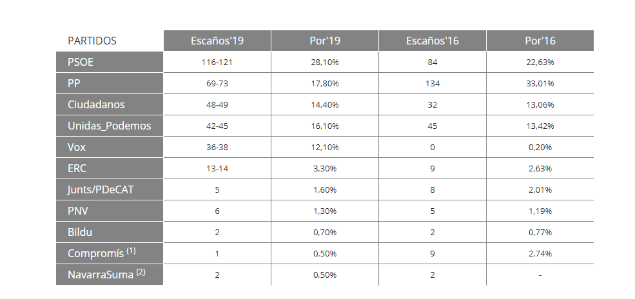Select PP's 33,01% Por'16 cell
Viewport: 635px width, 299px height.
(540, 84)
